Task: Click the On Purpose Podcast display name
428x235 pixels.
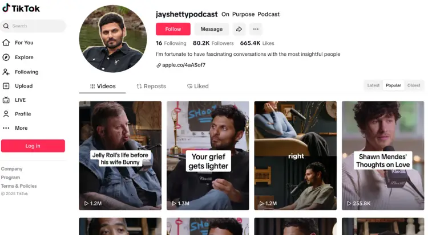Action: (251, 14)
